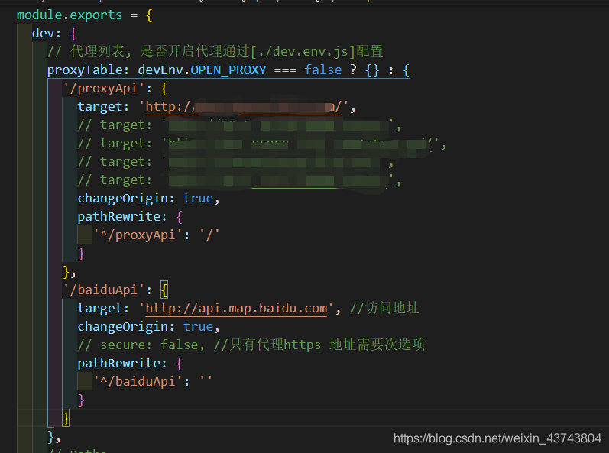Click the '^/proxyApi' rewrite rule
Screen dimensions: 609x453
(156, 235)
